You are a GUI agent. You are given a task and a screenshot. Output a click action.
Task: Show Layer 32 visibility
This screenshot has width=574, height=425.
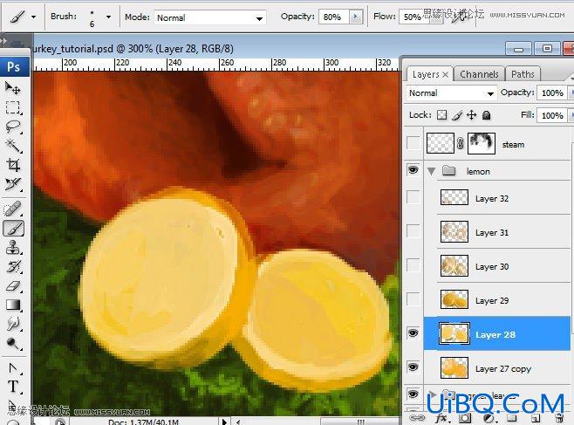[413, 197]
